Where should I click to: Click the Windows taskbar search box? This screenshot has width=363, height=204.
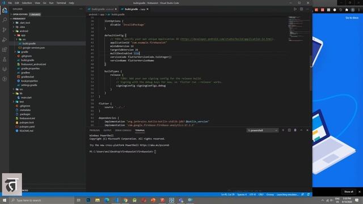[41, 200]
